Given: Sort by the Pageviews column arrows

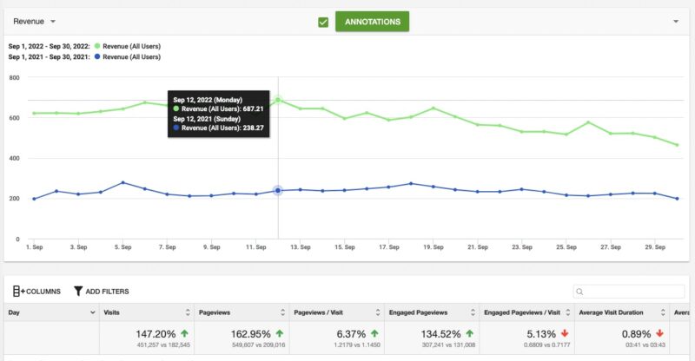Looking at the screenshot, I should pyautogui.click(x=282, y=312).
